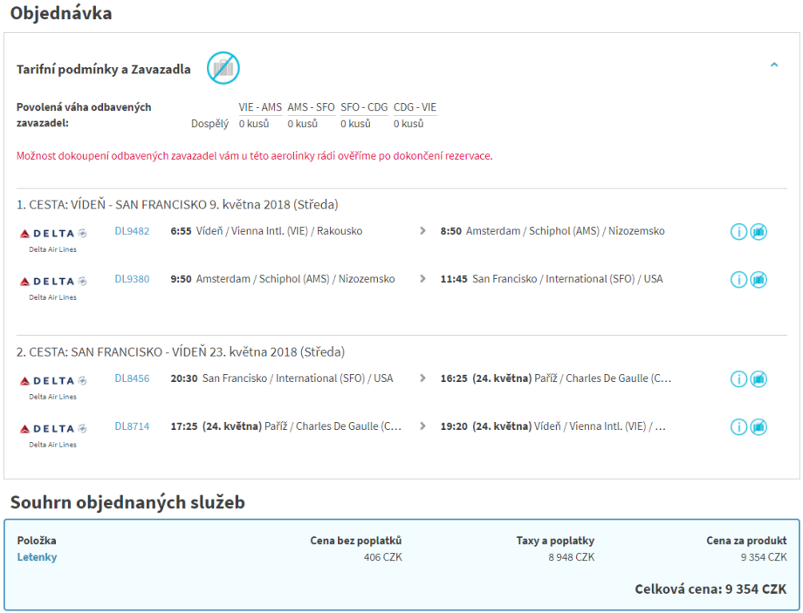The height and width of the screenshot is (613, 803).
Task: Select the SFO - CDG baggage segment
Action: (x=364, y=107)
